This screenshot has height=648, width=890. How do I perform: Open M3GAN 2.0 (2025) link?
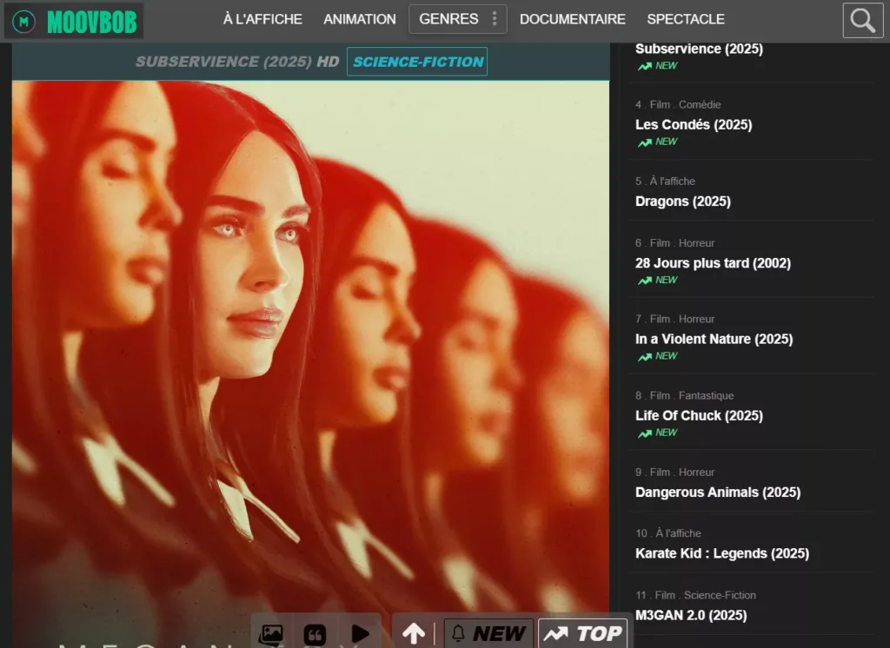point(691,615)
